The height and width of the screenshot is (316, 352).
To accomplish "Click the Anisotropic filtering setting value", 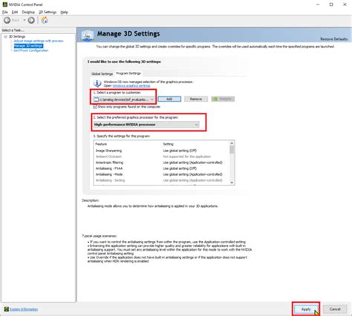I will (192, 162).
